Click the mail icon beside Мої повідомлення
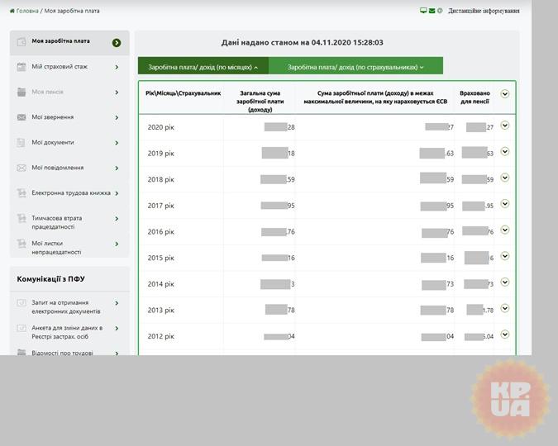 coord(22,168)
